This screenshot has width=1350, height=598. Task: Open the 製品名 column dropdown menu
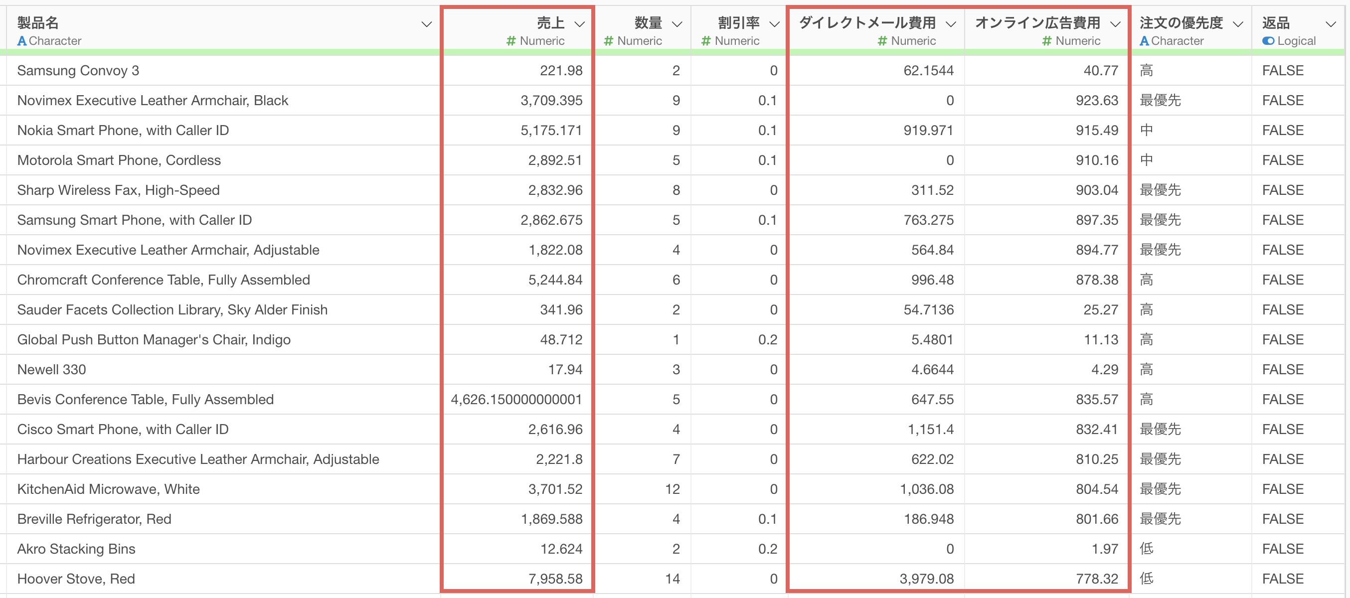coord(427,24)
